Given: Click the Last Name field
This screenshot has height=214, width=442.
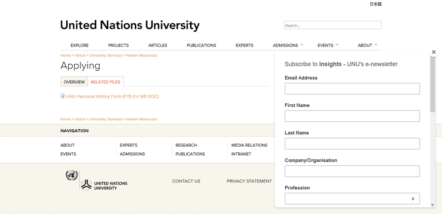Looking at the screenshot, I should tap(352, 144).
